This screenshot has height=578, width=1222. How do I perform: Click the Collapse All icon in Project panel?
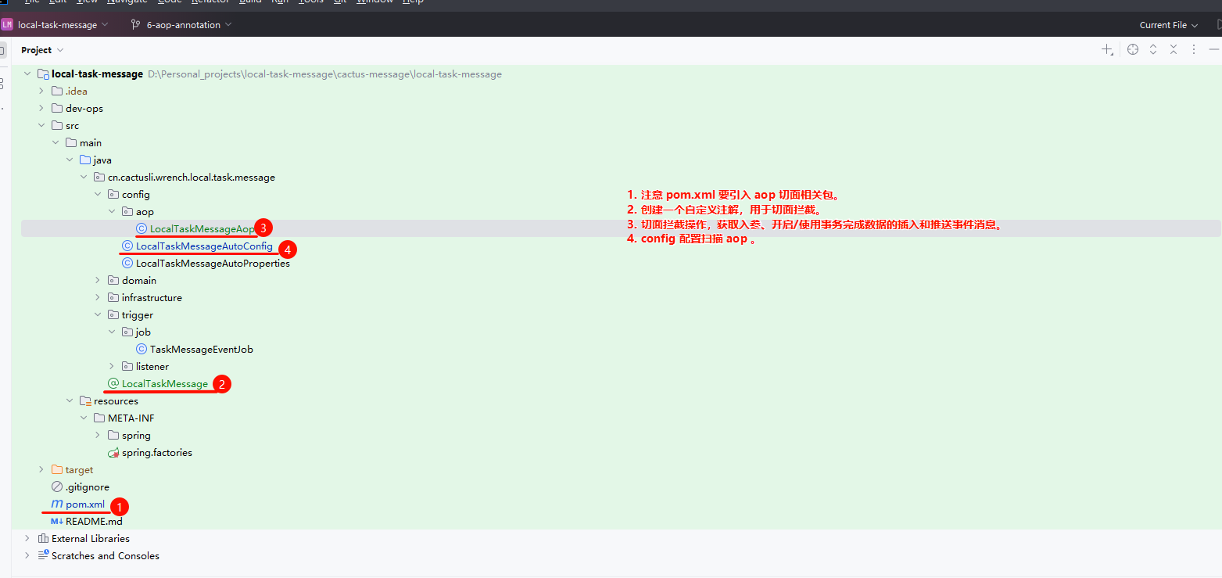point(1174,50)
